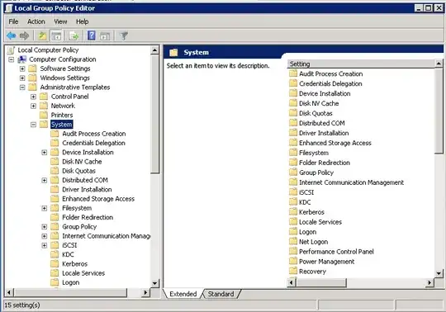Viewport: 446px width, 312px height.
Task: Expand the Control Panel node
Action: pyautogui.click(x=33, y=97)
